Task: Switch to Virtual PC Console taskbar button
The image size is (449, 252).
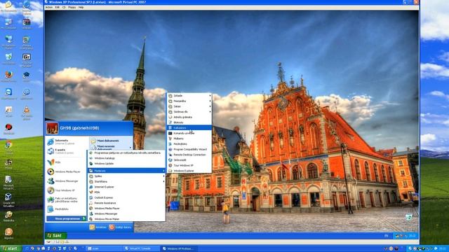Action: pos(142,248)
